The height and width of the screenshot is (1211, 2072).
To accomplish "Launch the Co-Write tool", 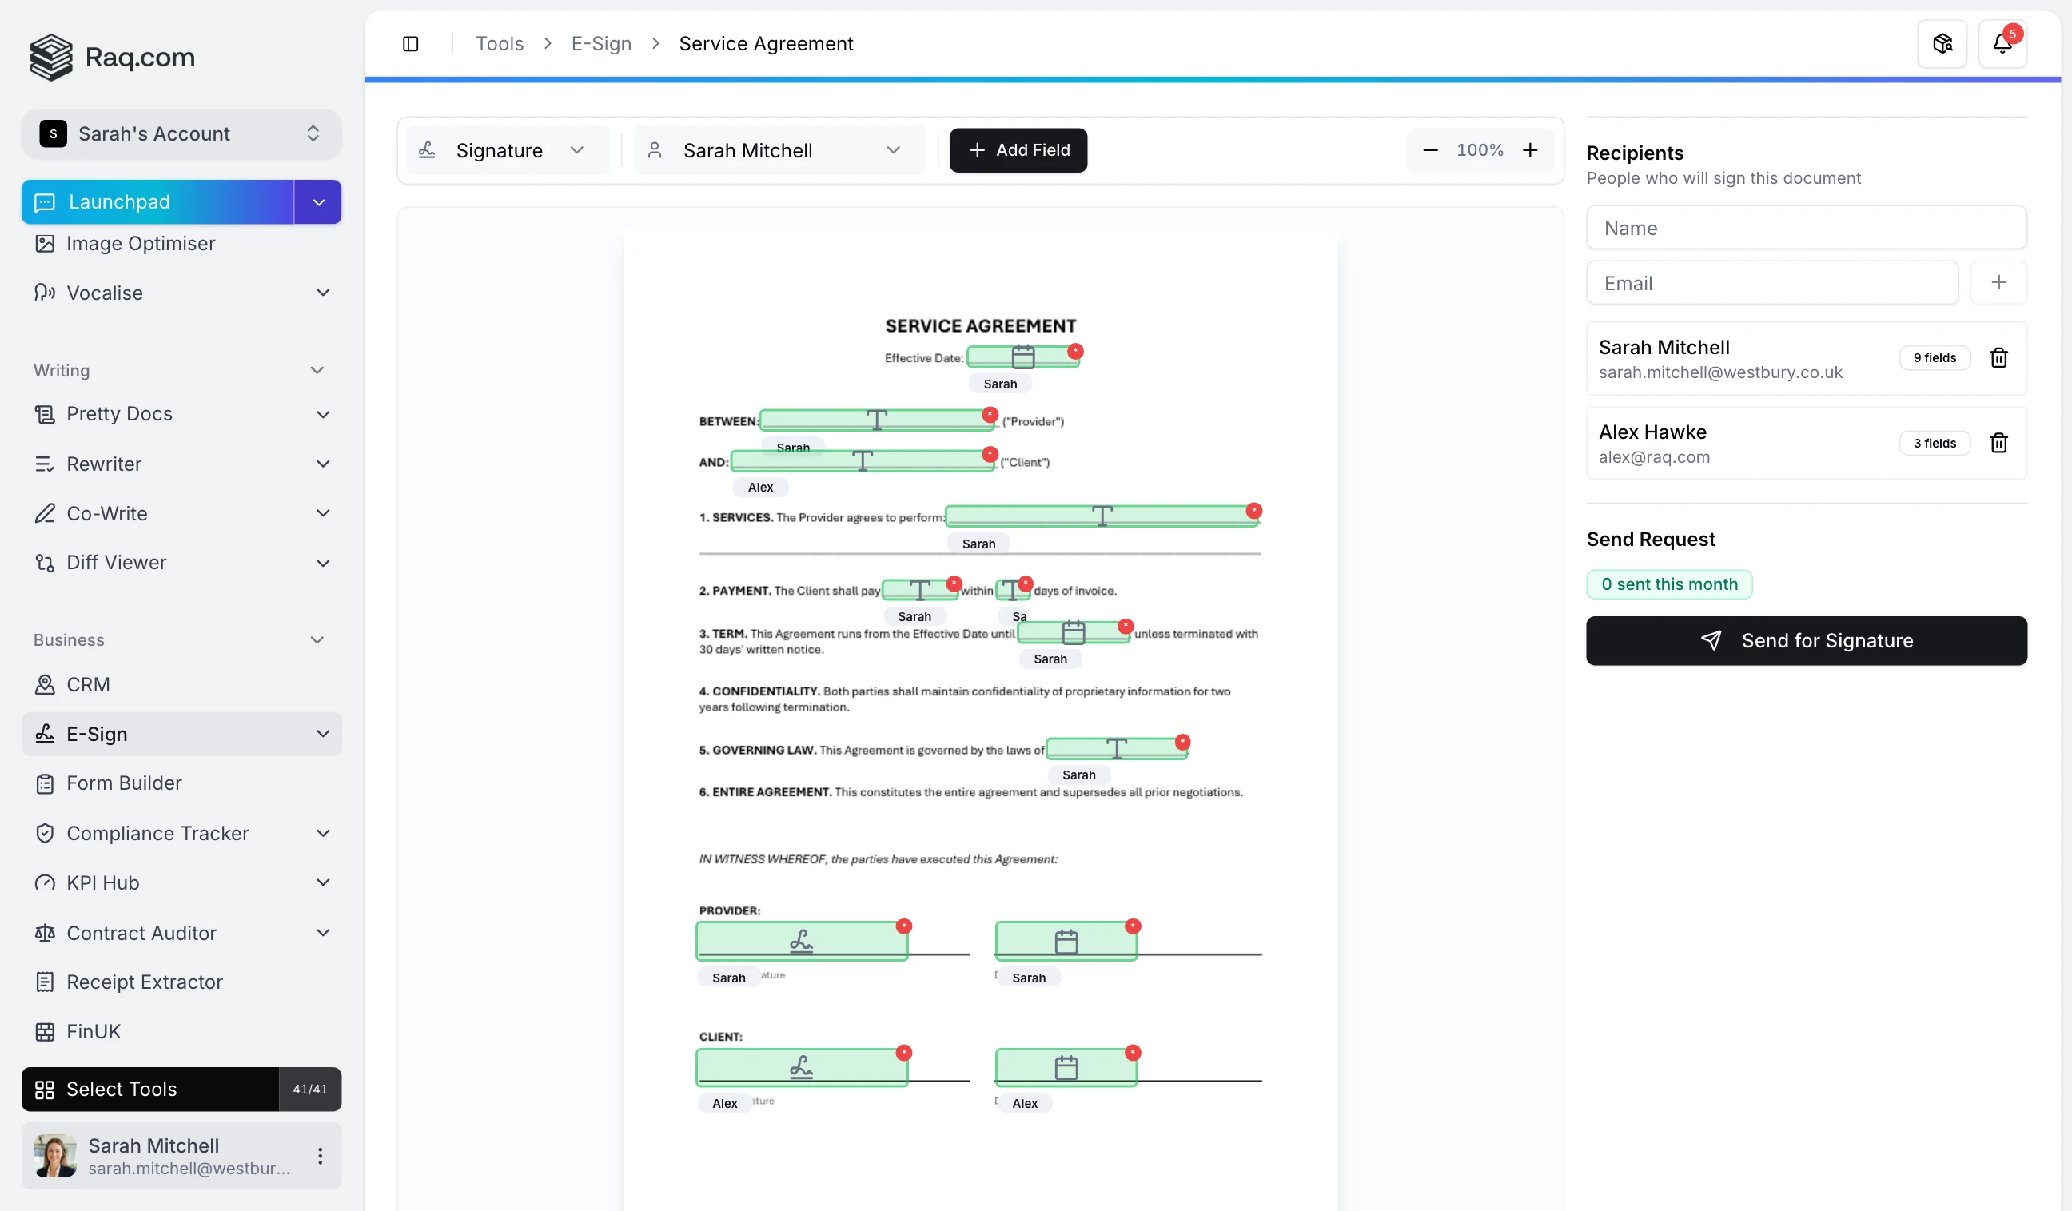I will click(109, 512).
